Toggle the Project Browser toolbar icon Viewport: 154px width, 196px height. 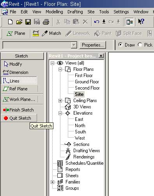(129, 22)
